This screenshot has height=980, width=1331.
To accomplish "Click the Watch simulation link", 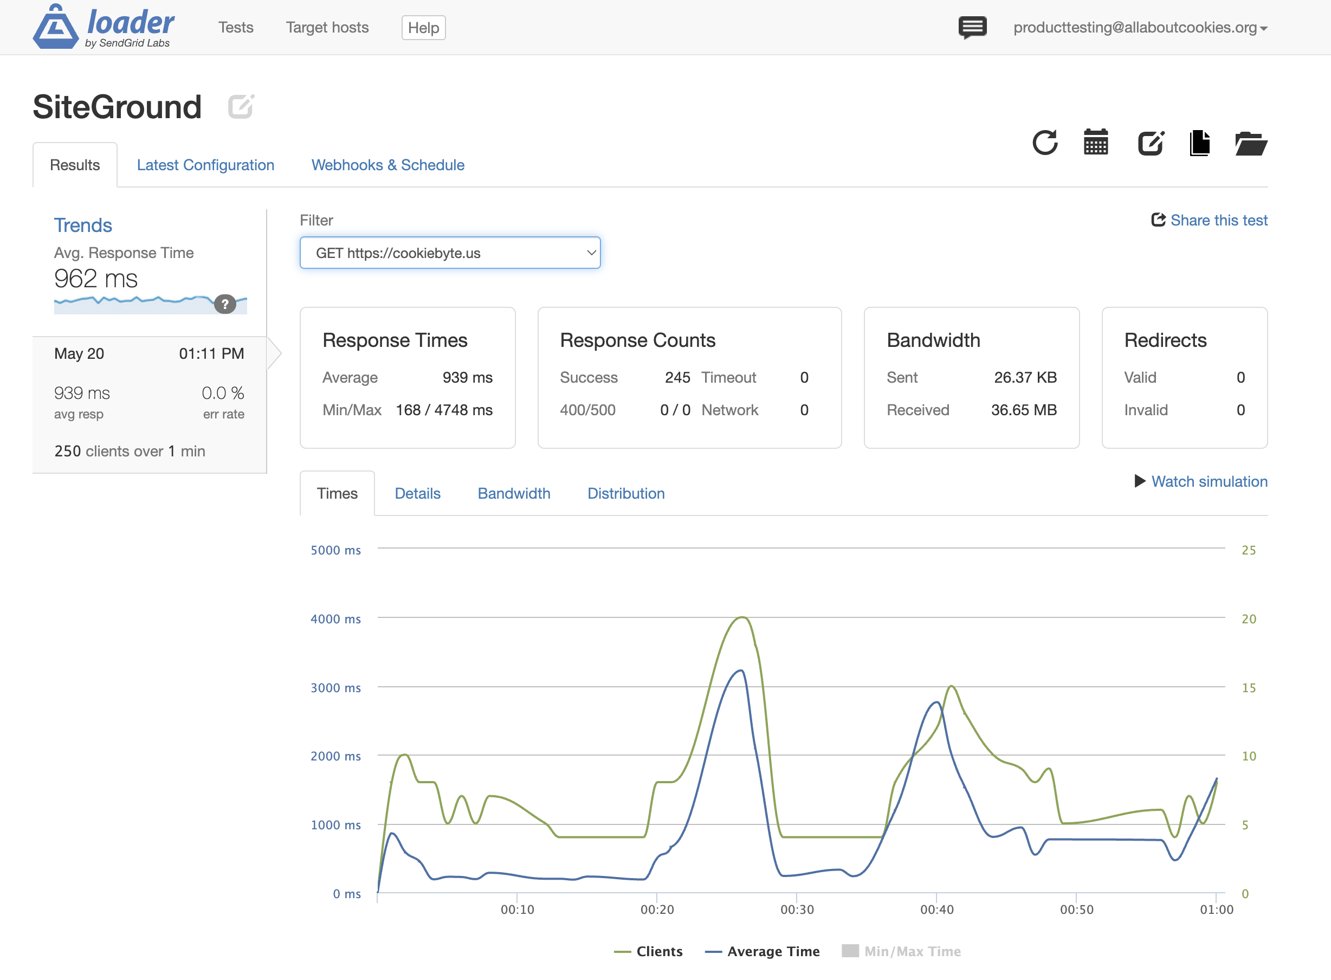I will pos(1210,481).
